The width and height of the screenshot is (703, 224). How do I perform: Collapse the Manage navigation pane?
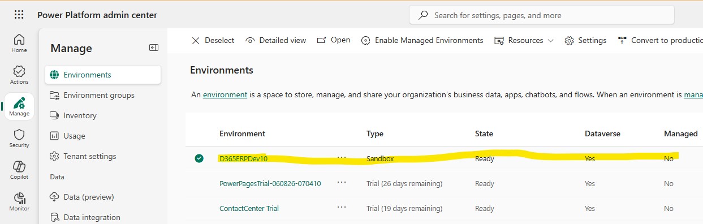pos(153,48)
